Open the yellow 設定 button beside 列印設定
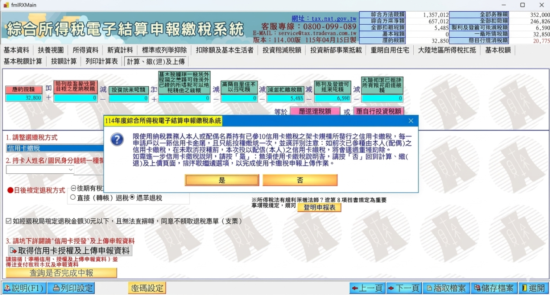Image resolution: width=550 pixels, height=295 pixels. (x=147, y=288)
